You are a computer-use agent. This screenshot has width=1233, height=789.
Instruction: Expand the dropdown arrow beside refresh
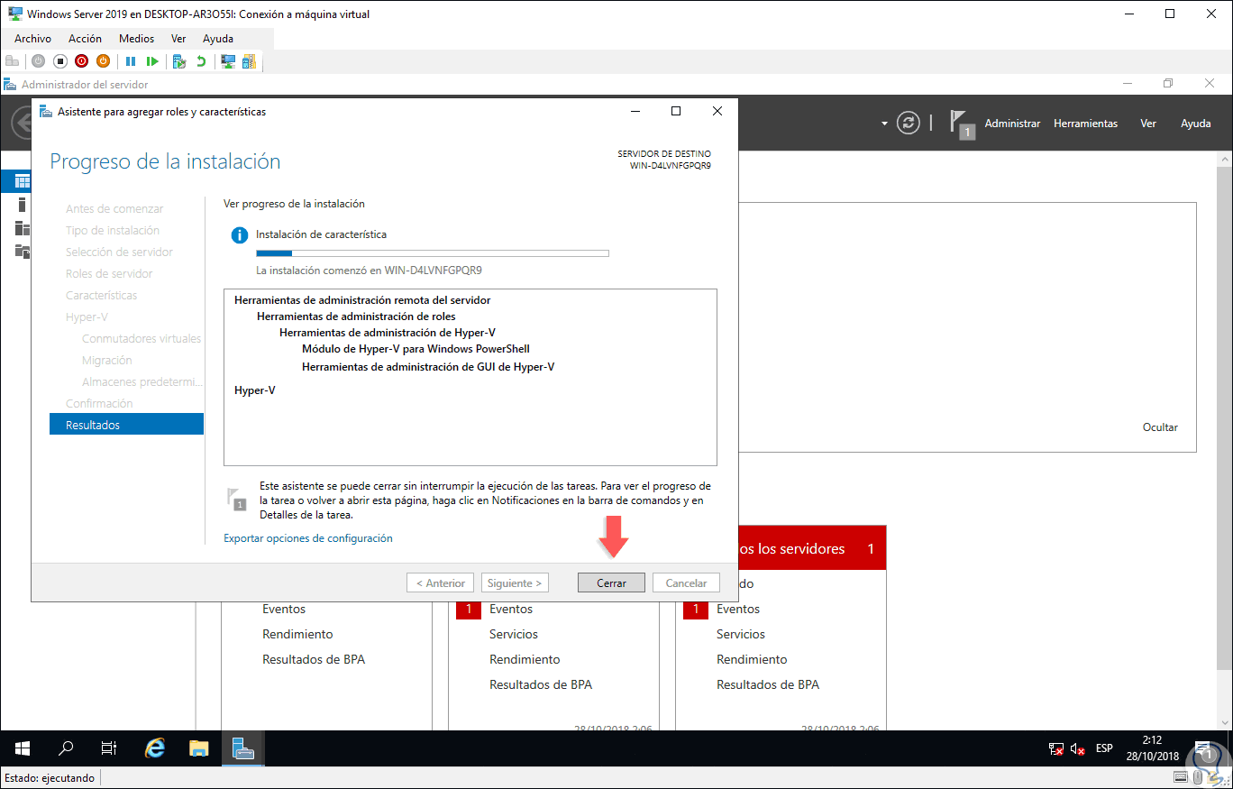click(885, 124)
